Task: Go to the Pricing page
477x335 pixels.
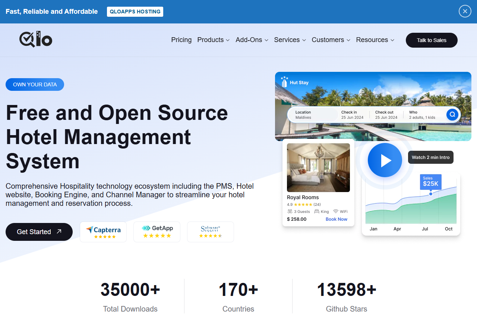Action: pyautogui.click(x=181, y=40)
